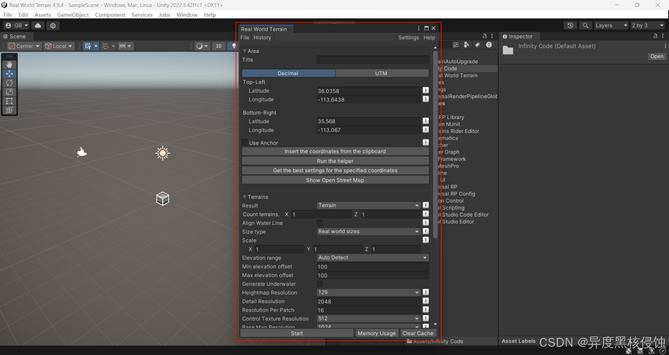Open Undo History icon in toolbar
669x355 pixels.
pyautogui.click(x=570, y=25)
